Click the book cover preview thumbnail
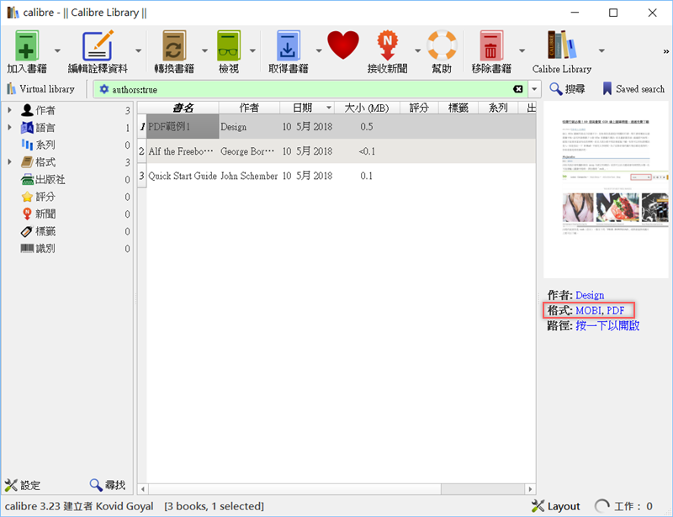This screenshot has height=517, width=673. point(606,190)
